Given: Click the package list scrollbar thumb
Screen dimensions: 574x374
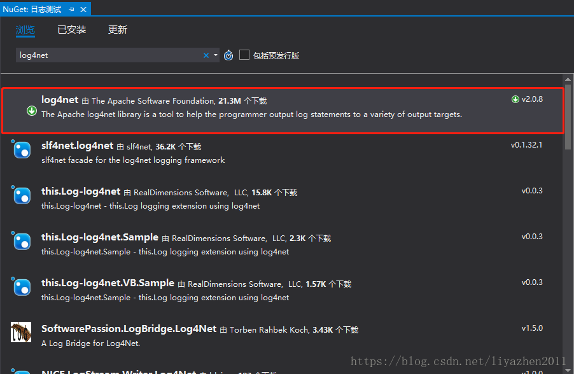Looking at the screenshot, I should (568, 117).
